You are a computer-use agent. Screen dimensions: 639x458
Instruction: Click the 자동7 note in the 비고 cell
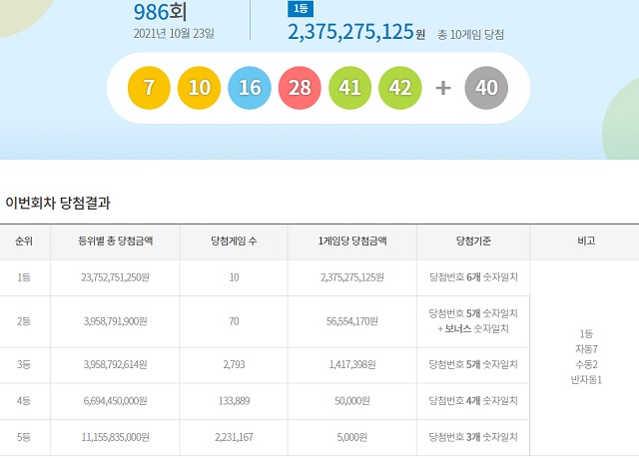tap(586, 349)
